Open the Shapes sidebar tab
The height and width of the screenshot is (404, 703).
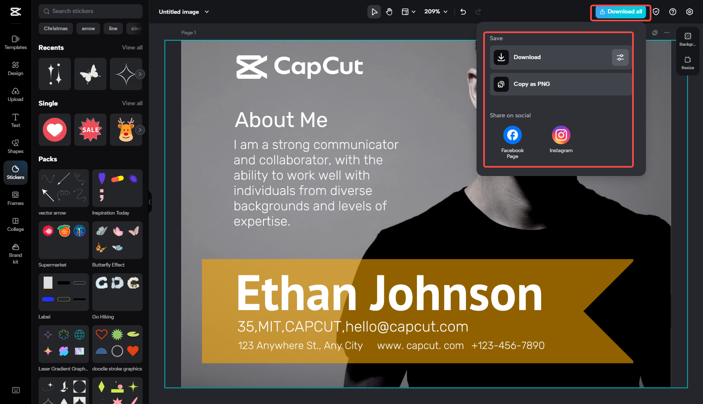click(16, 146)
